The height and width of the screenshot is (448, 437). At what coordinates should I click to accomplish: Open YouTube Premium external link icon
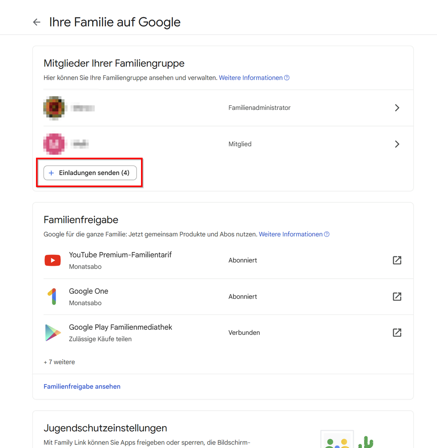(397, 260)
